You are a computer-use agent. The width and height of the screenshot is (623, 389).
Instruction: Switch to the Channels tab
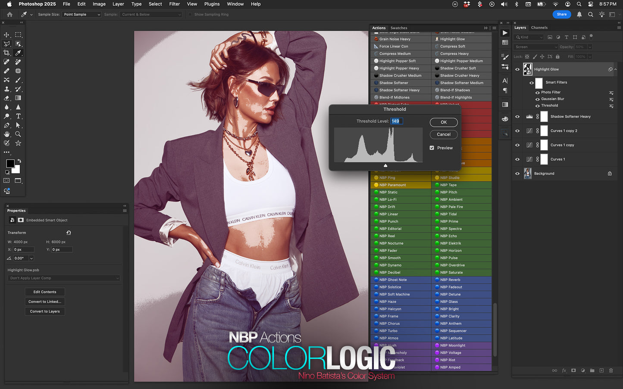539,27
